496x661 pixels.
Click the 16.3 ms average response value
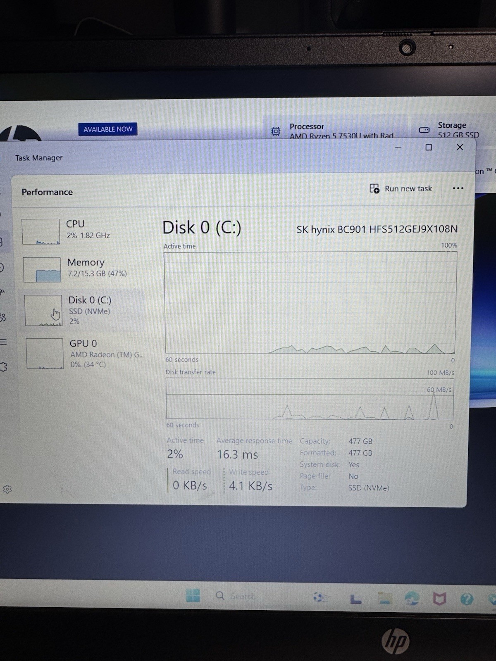(237, 454)
